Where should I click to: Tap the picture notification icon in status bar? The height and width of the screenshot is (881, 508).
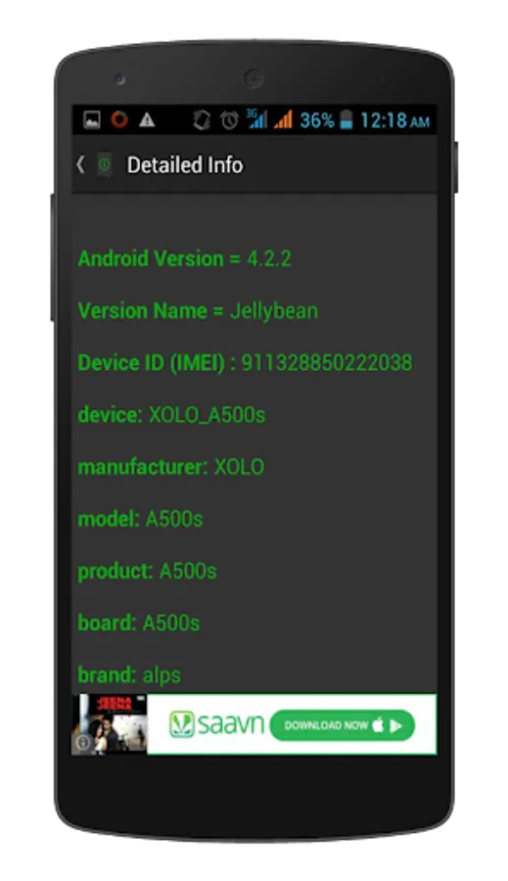click(92, 119)
